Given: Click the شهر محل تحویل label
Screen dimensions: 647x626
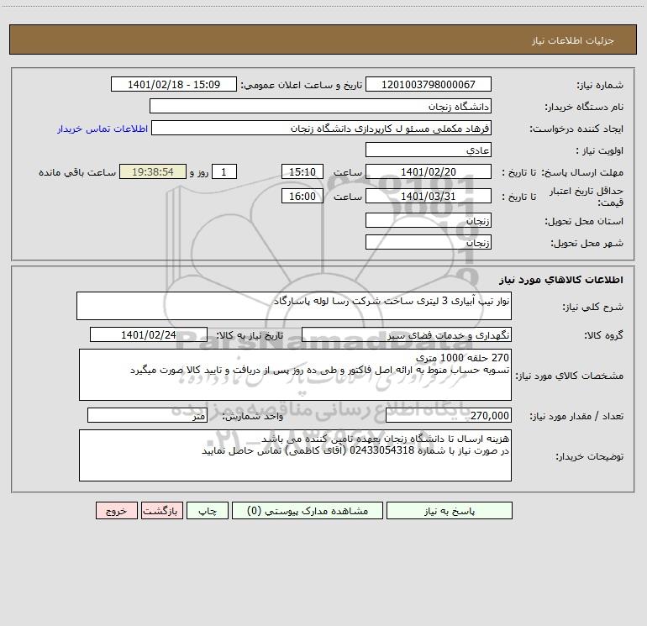Looking at the screenshot, I should (x=587, y=243).
